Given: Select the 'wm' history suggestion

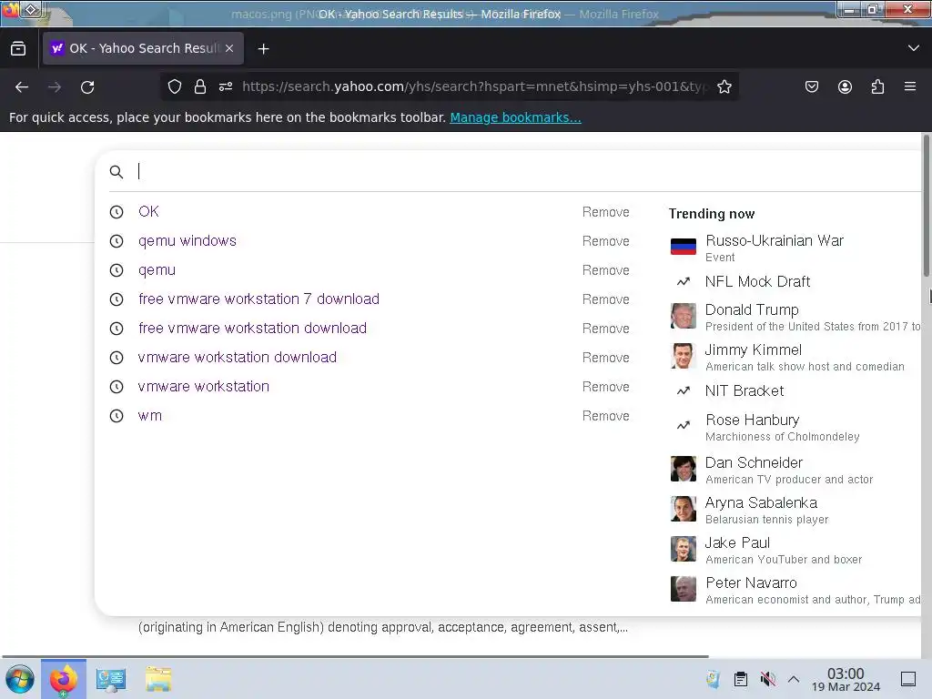Looking at the screenshot, I should [150, 415].
